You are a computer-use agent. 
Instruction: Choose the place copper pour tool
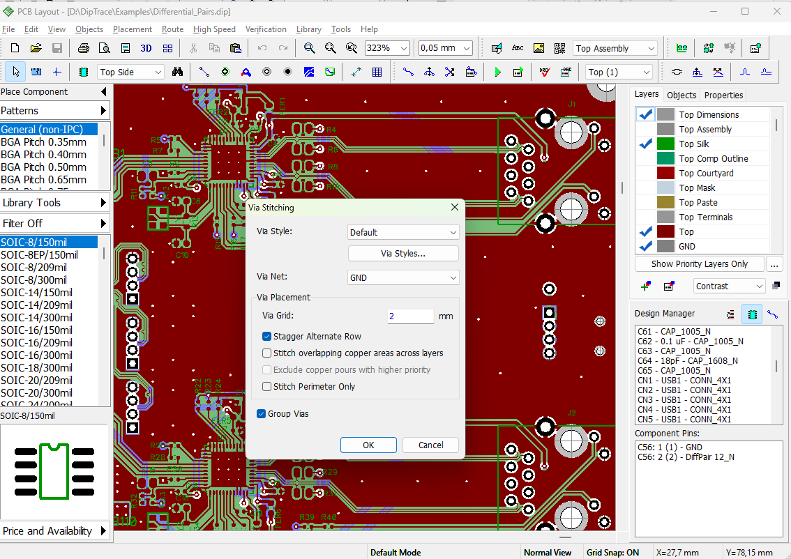(x=309, y=72)
